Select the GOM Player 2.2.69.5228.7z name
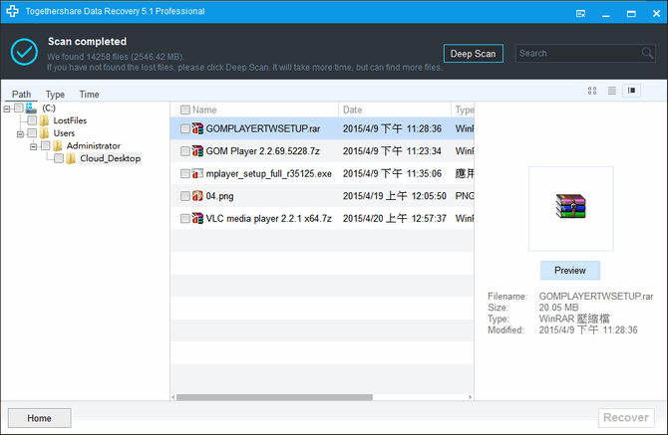The height and width of the screenshot is (435, 668). coord(263,151)
